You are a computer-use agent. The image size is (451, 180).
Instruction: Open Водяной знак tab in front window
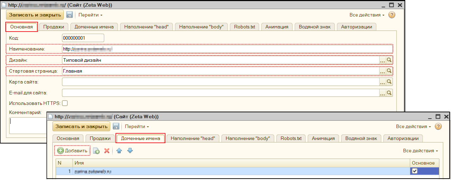click(361, 138)
